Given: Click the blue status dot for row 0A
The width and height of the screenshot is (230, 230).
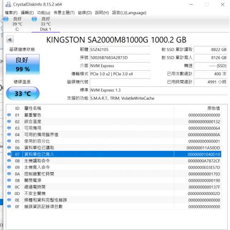Looking at the screenshot, I should (x=9, y=173).
